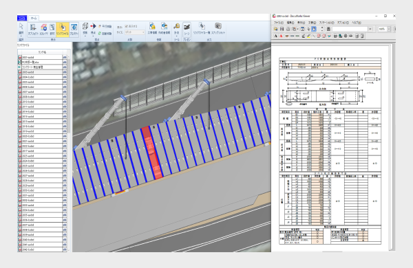This screenshot has width=413, height=268.
Task: Select the page layout view icon in DocuWorks
Action: [303, 29]
